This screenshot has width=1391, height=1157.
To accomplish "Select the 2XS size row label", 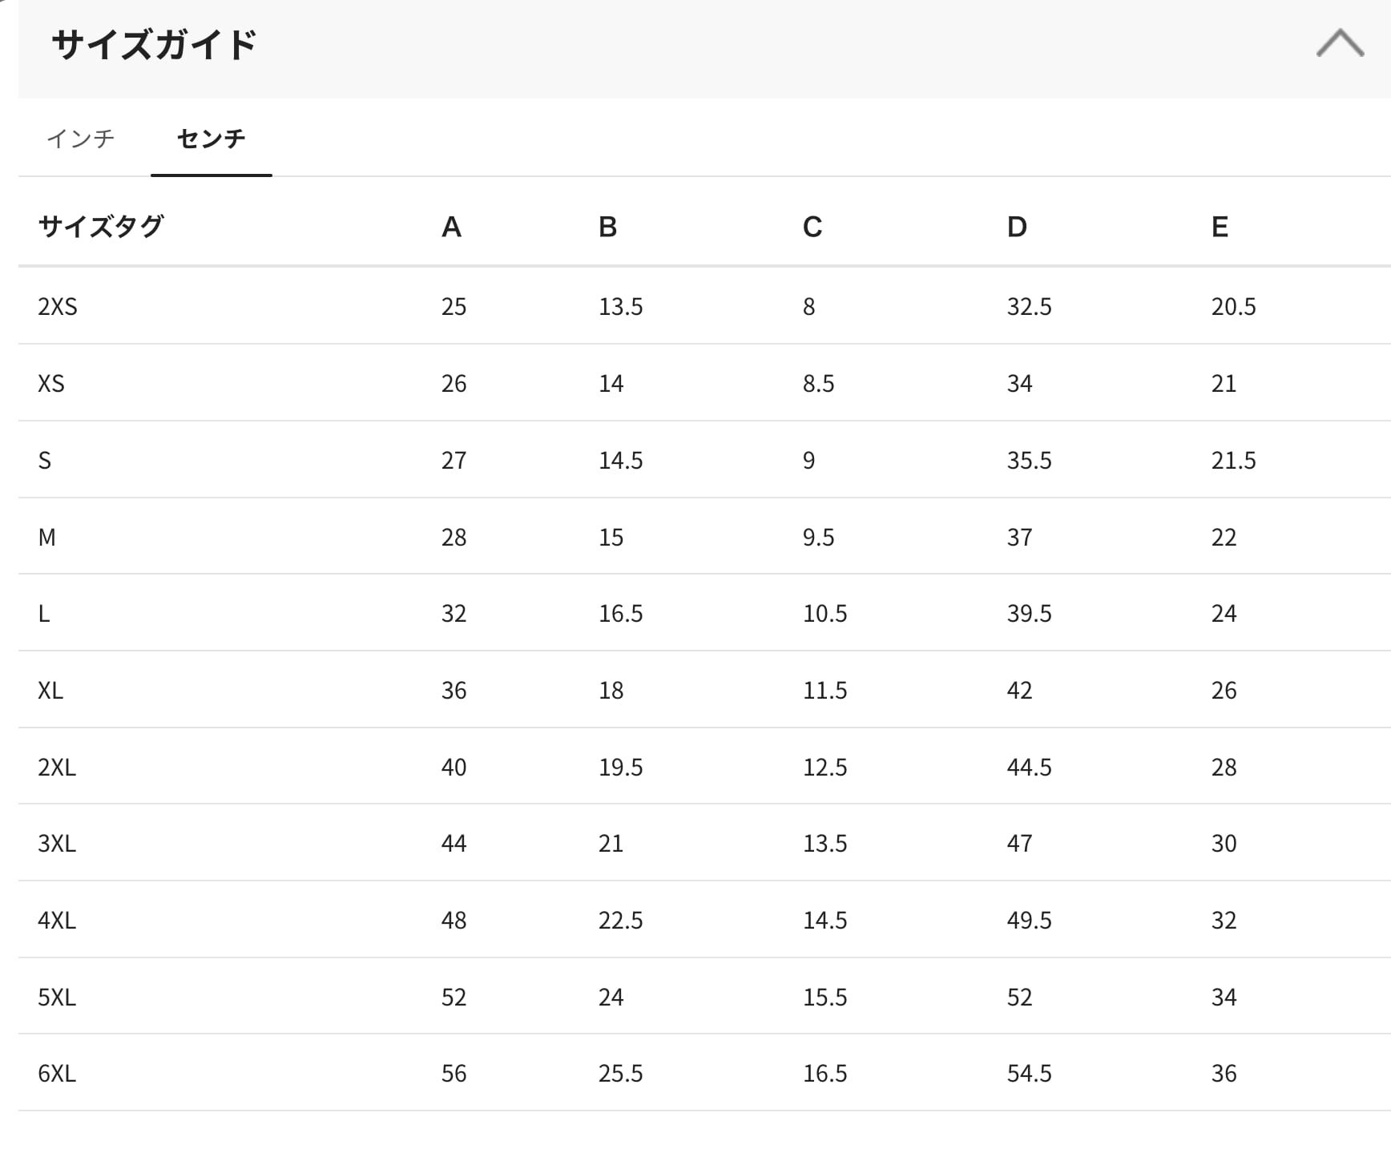I will [x=58, y=307].
